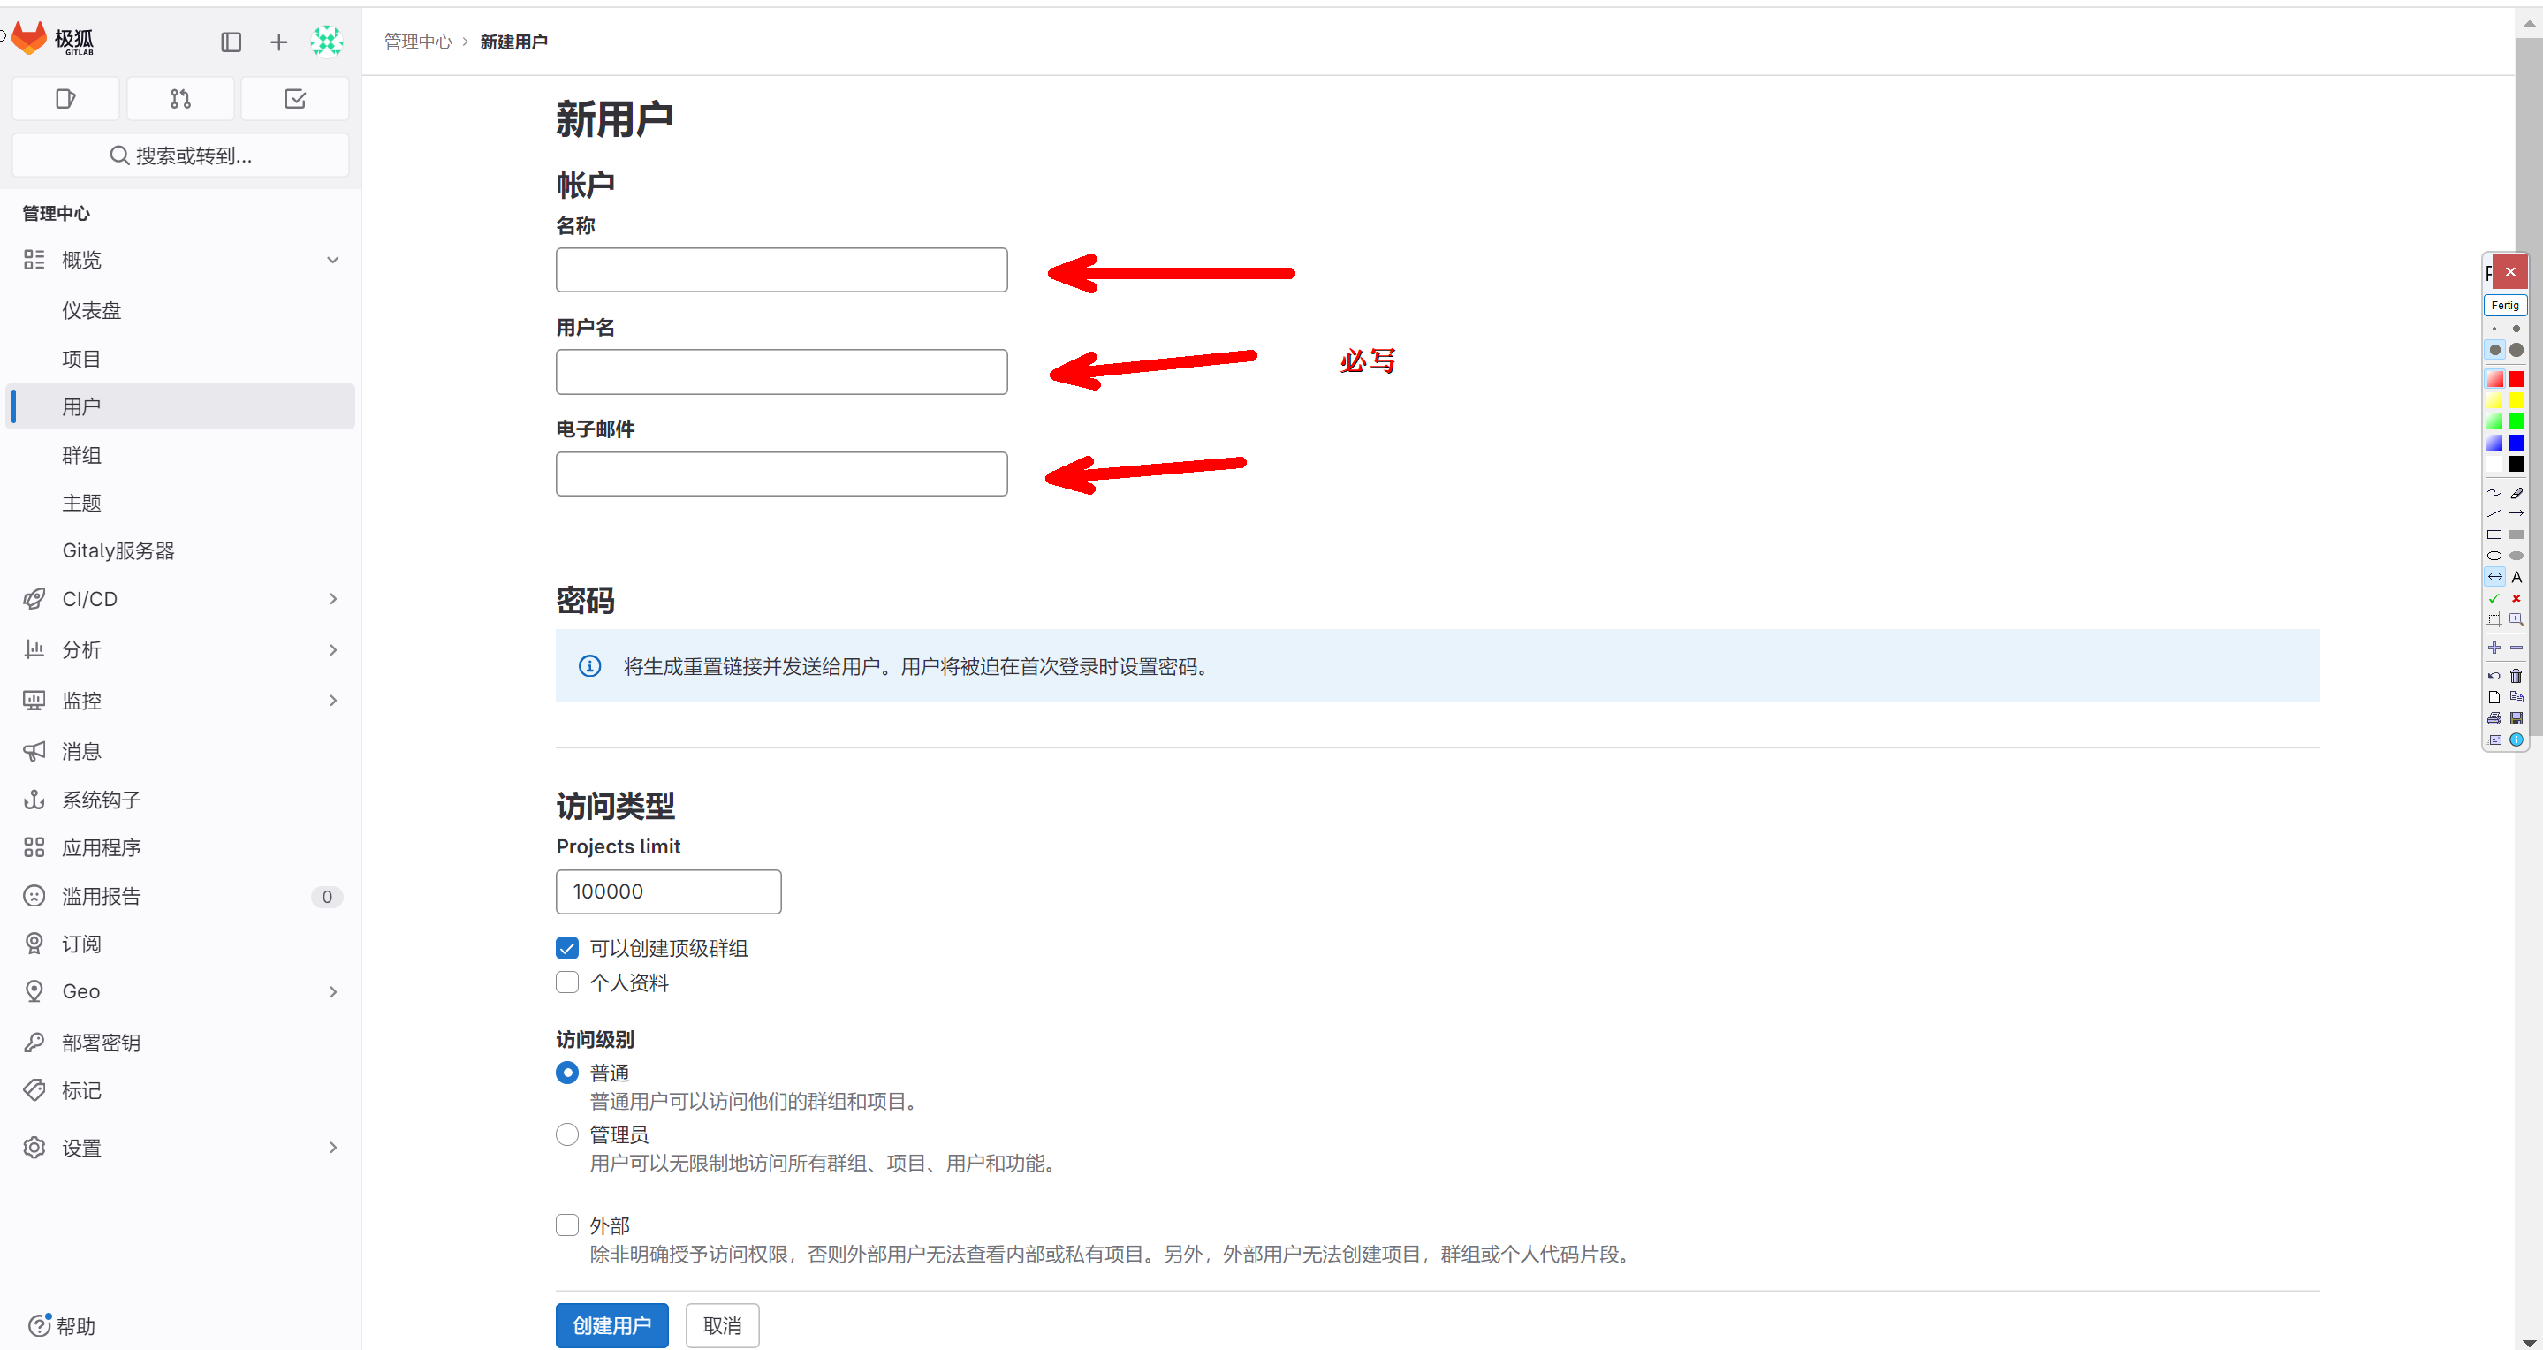Click the merge requests icon in sidebar
Screen dimensions: 2543x1350
click(180, 99)
